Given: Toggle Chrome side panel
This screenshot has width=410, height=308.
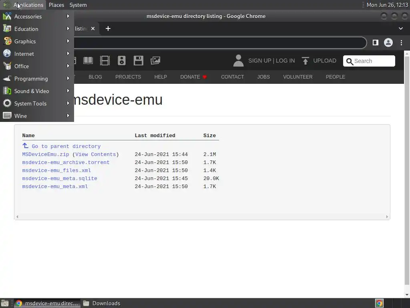Looking at the screenshot, I should 376,43.
